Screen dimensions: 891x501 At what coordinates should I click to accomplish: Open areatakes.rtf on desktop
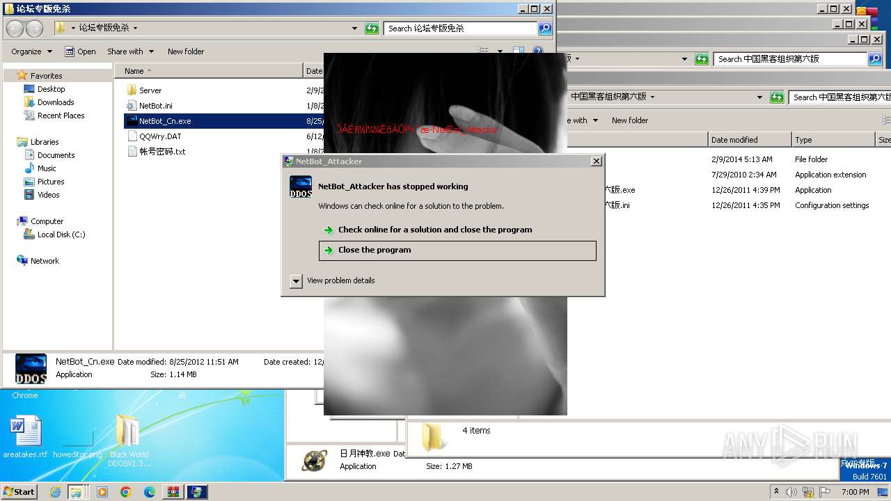[x=25, y=436]
